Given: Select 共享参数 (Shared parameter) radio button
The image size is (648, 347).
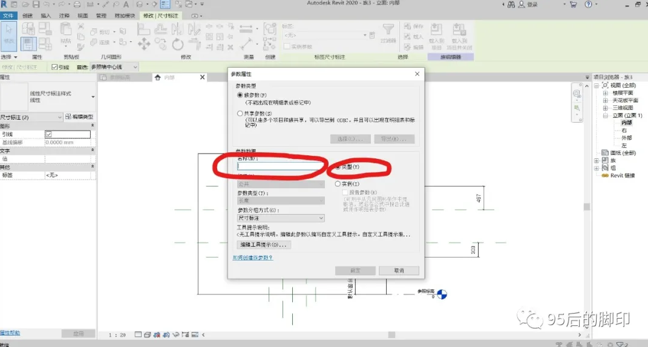Looking at the screenshot, I should 240,113.
